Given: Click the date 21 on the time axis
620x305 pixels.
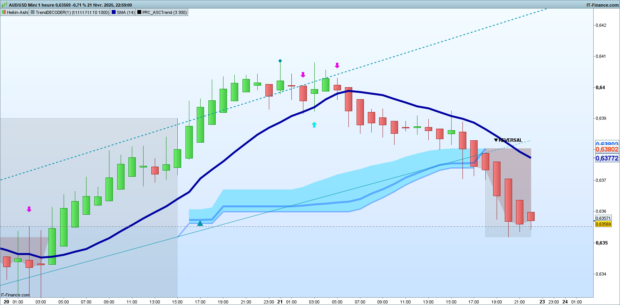Looking at the screenshot, I should click(280, 302).
